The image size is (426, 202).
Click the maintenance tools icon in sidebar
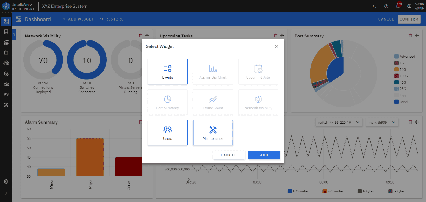[6, 105]
